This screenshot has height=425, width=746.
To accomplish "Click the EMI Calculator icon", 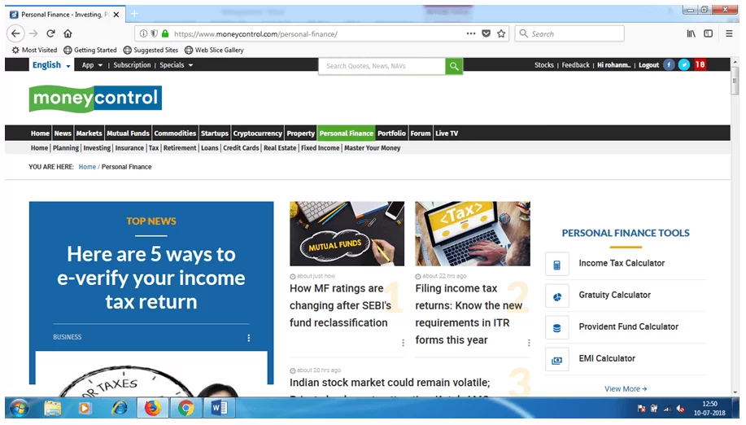I will click(x=557, y=360).
